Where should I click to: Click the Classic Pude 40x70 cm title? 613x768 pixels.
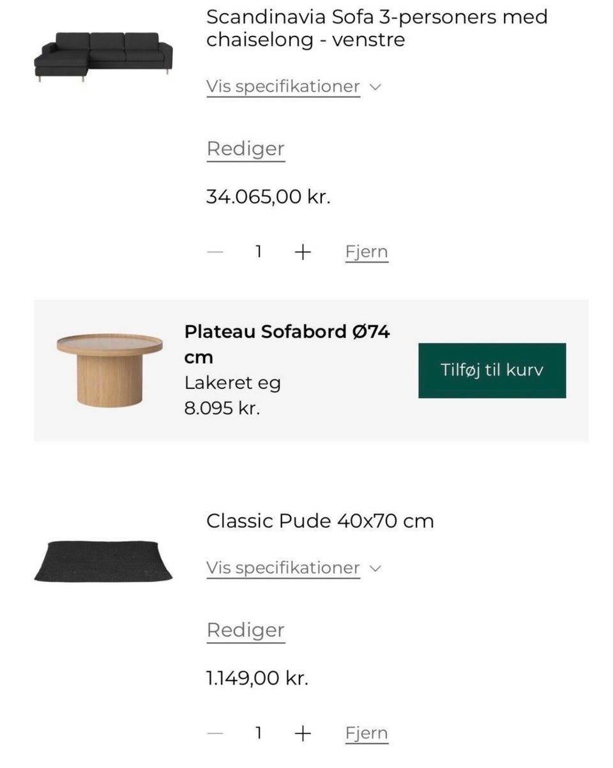[320, 521]
